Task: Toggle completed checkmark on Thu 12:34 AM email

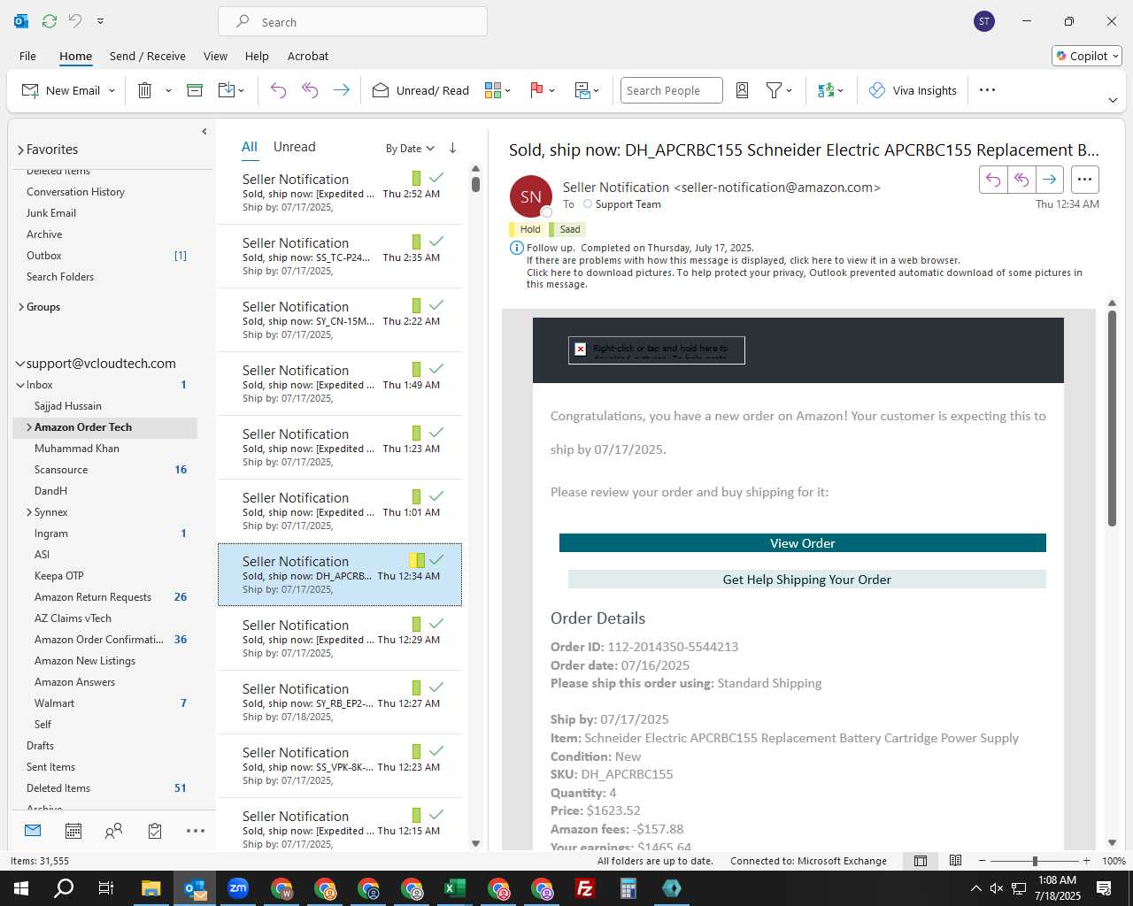Action: [x=436, y=560]
